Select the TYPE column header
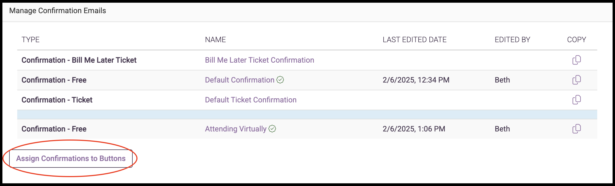This screenshot has height=186, width=615. pyautogui.click(x=30, y=40)
